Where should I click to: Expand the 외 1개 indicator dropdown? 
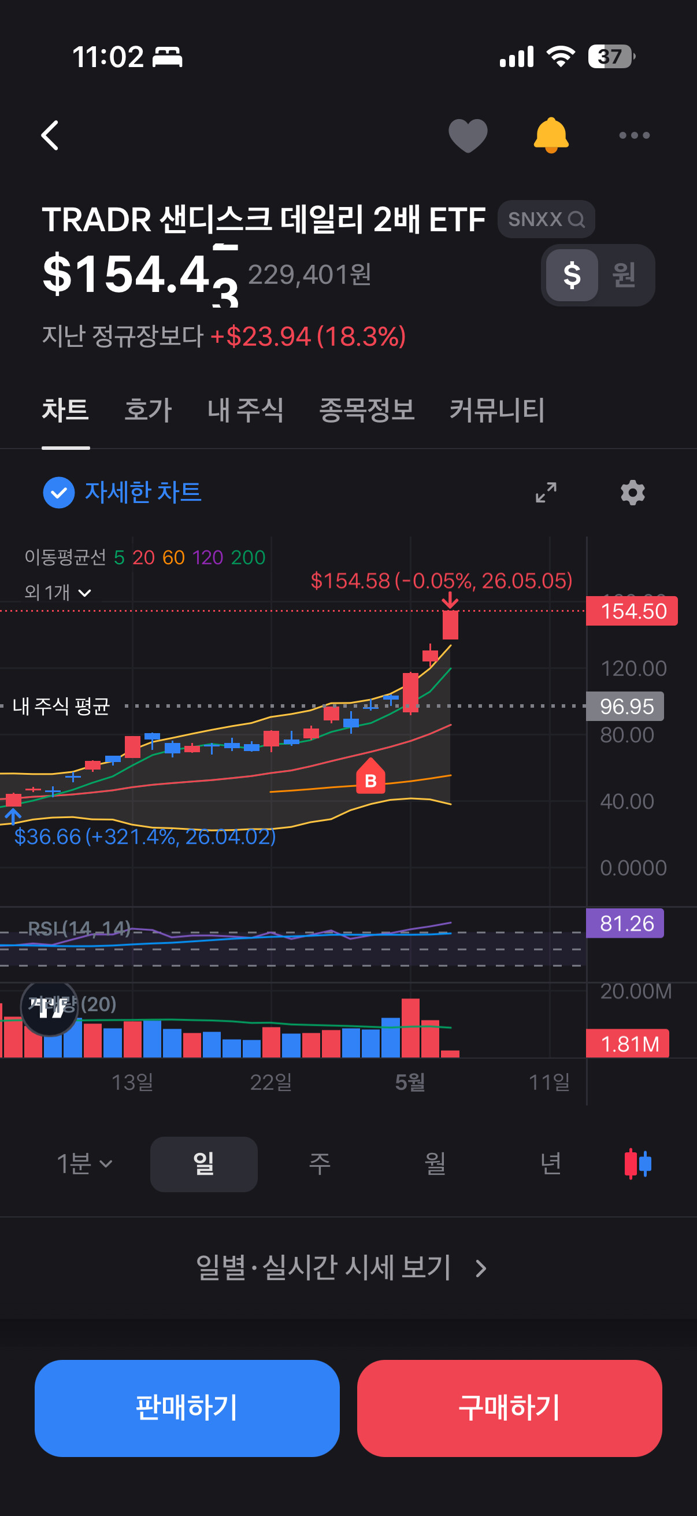58,592
